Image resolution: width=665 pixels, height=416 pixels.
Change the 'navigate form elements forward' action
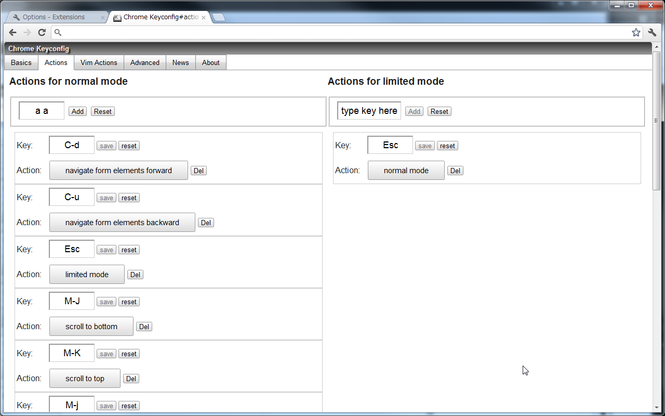tap(118, 171)
